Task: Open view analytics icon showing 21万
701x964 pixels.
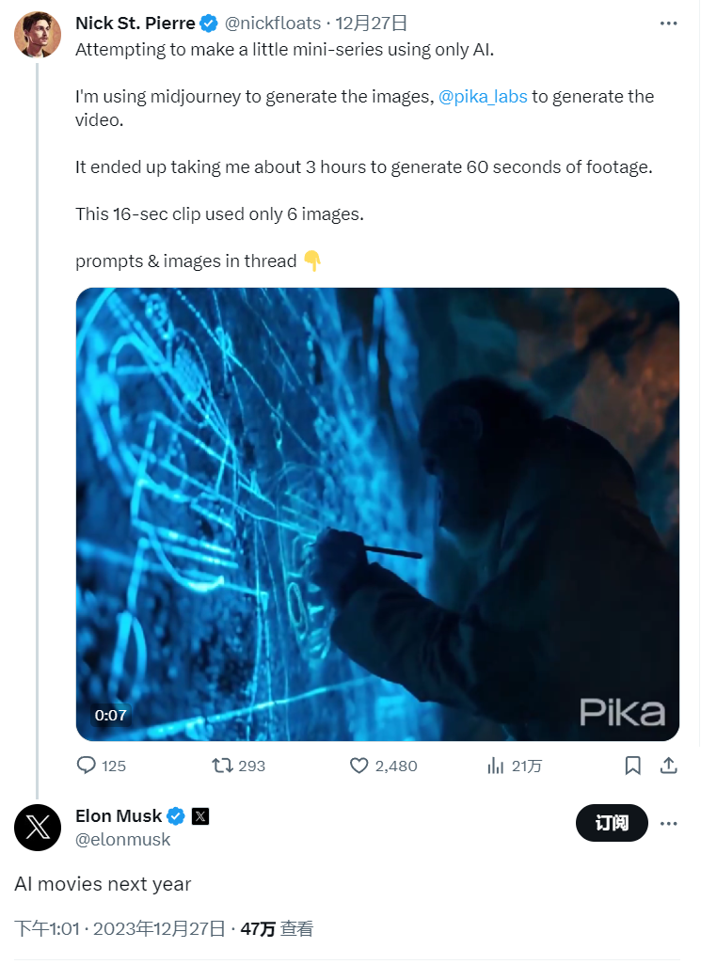Action: pyautogui.click(x=496, y=766)
